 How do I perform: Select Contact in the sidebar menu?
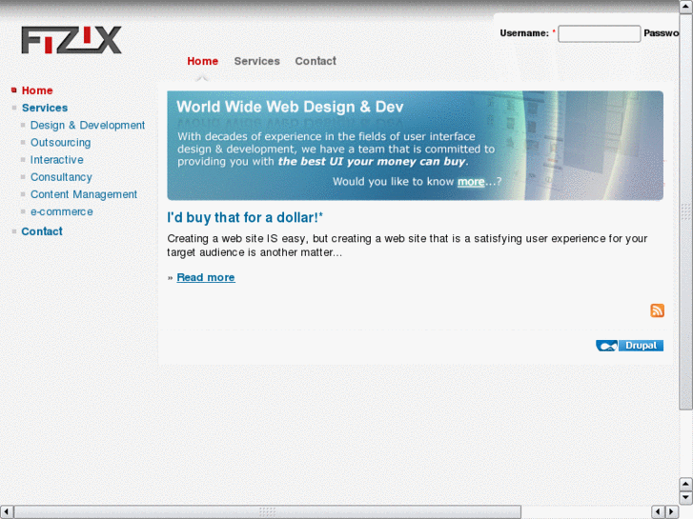pos(42,231)
